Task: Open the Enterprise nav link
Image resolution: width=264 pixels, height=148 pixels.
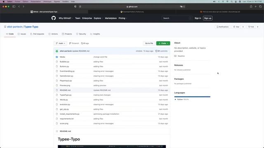Action: 87,18
